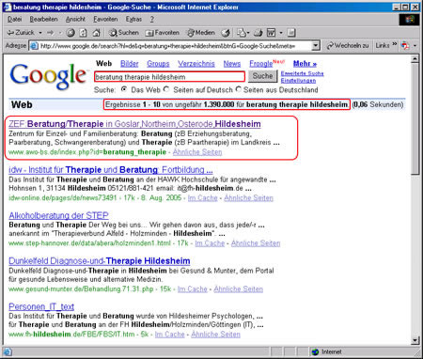Open Alkoholberatung der STEP result
The height and width of the screenshot is (359, 423).
tap(58, 215)
